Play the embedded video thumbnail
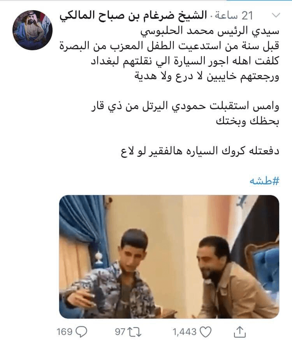292x340 pixels. click(x=169, y=257)
